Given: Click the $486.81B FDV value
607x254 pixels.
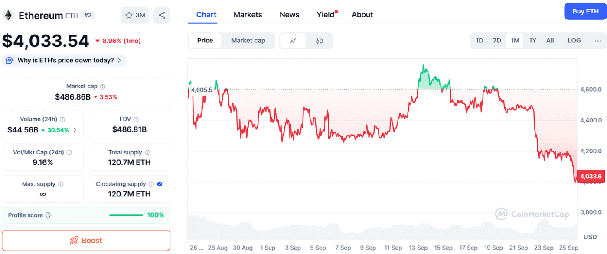Looking at the screenshot, I should [129, 129].
